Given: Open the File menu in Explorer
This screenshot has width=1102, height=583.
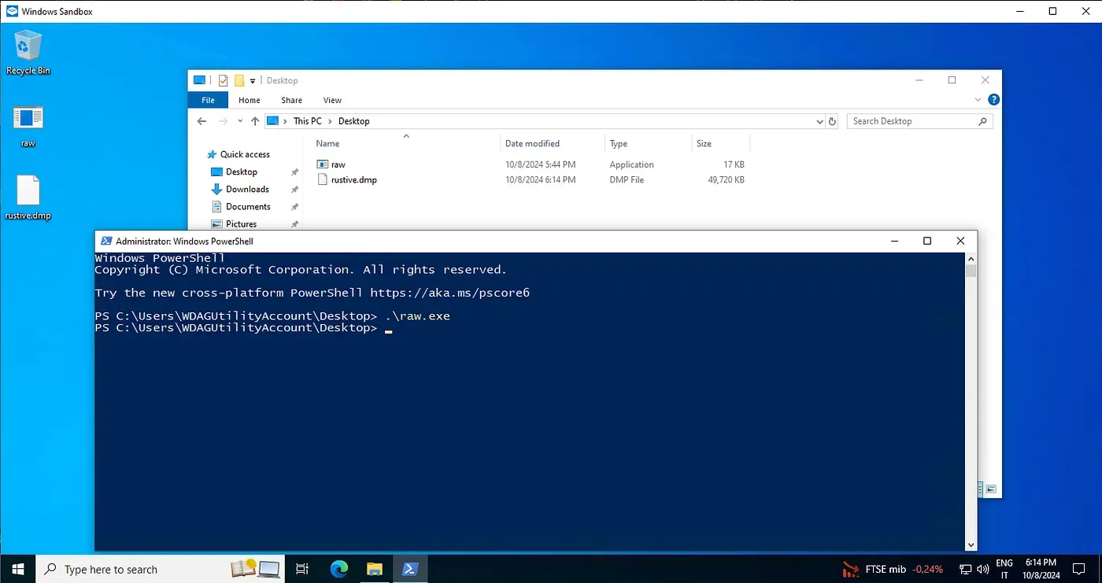Looking at the screenshot, I should click(x=207, y=100).
